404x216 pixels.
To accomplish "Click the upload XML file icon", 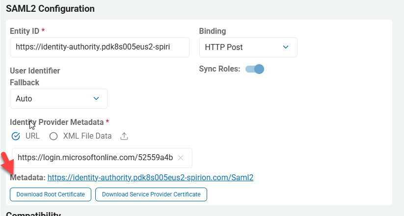I will 124,136.
